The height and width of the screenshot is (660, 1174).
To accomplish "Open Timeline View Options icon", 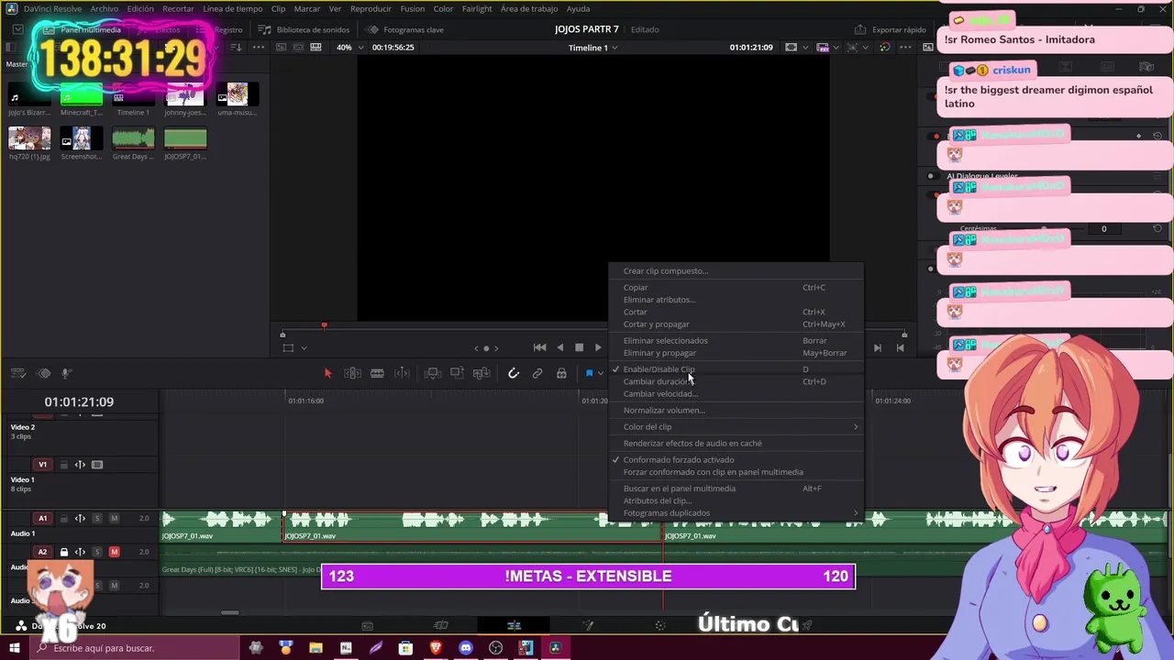I will pos(17,373).
